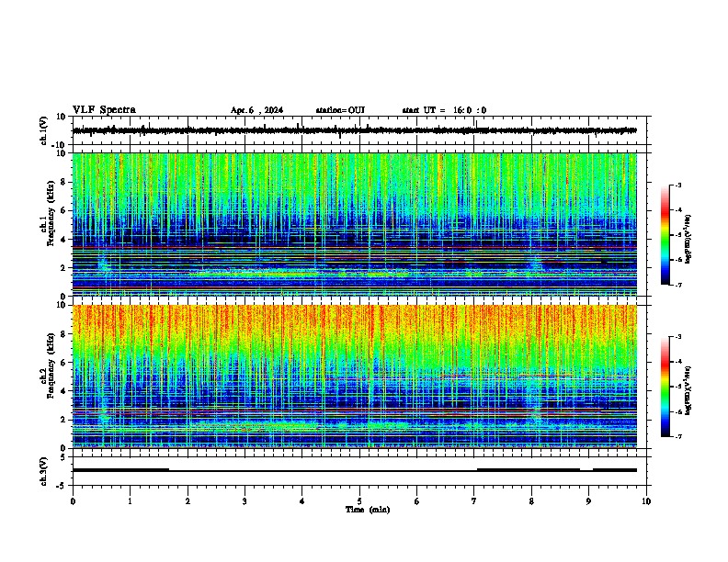The image size is (728, 562).
Task: Click time axis tick label '8'
Action: click(531, 501)
